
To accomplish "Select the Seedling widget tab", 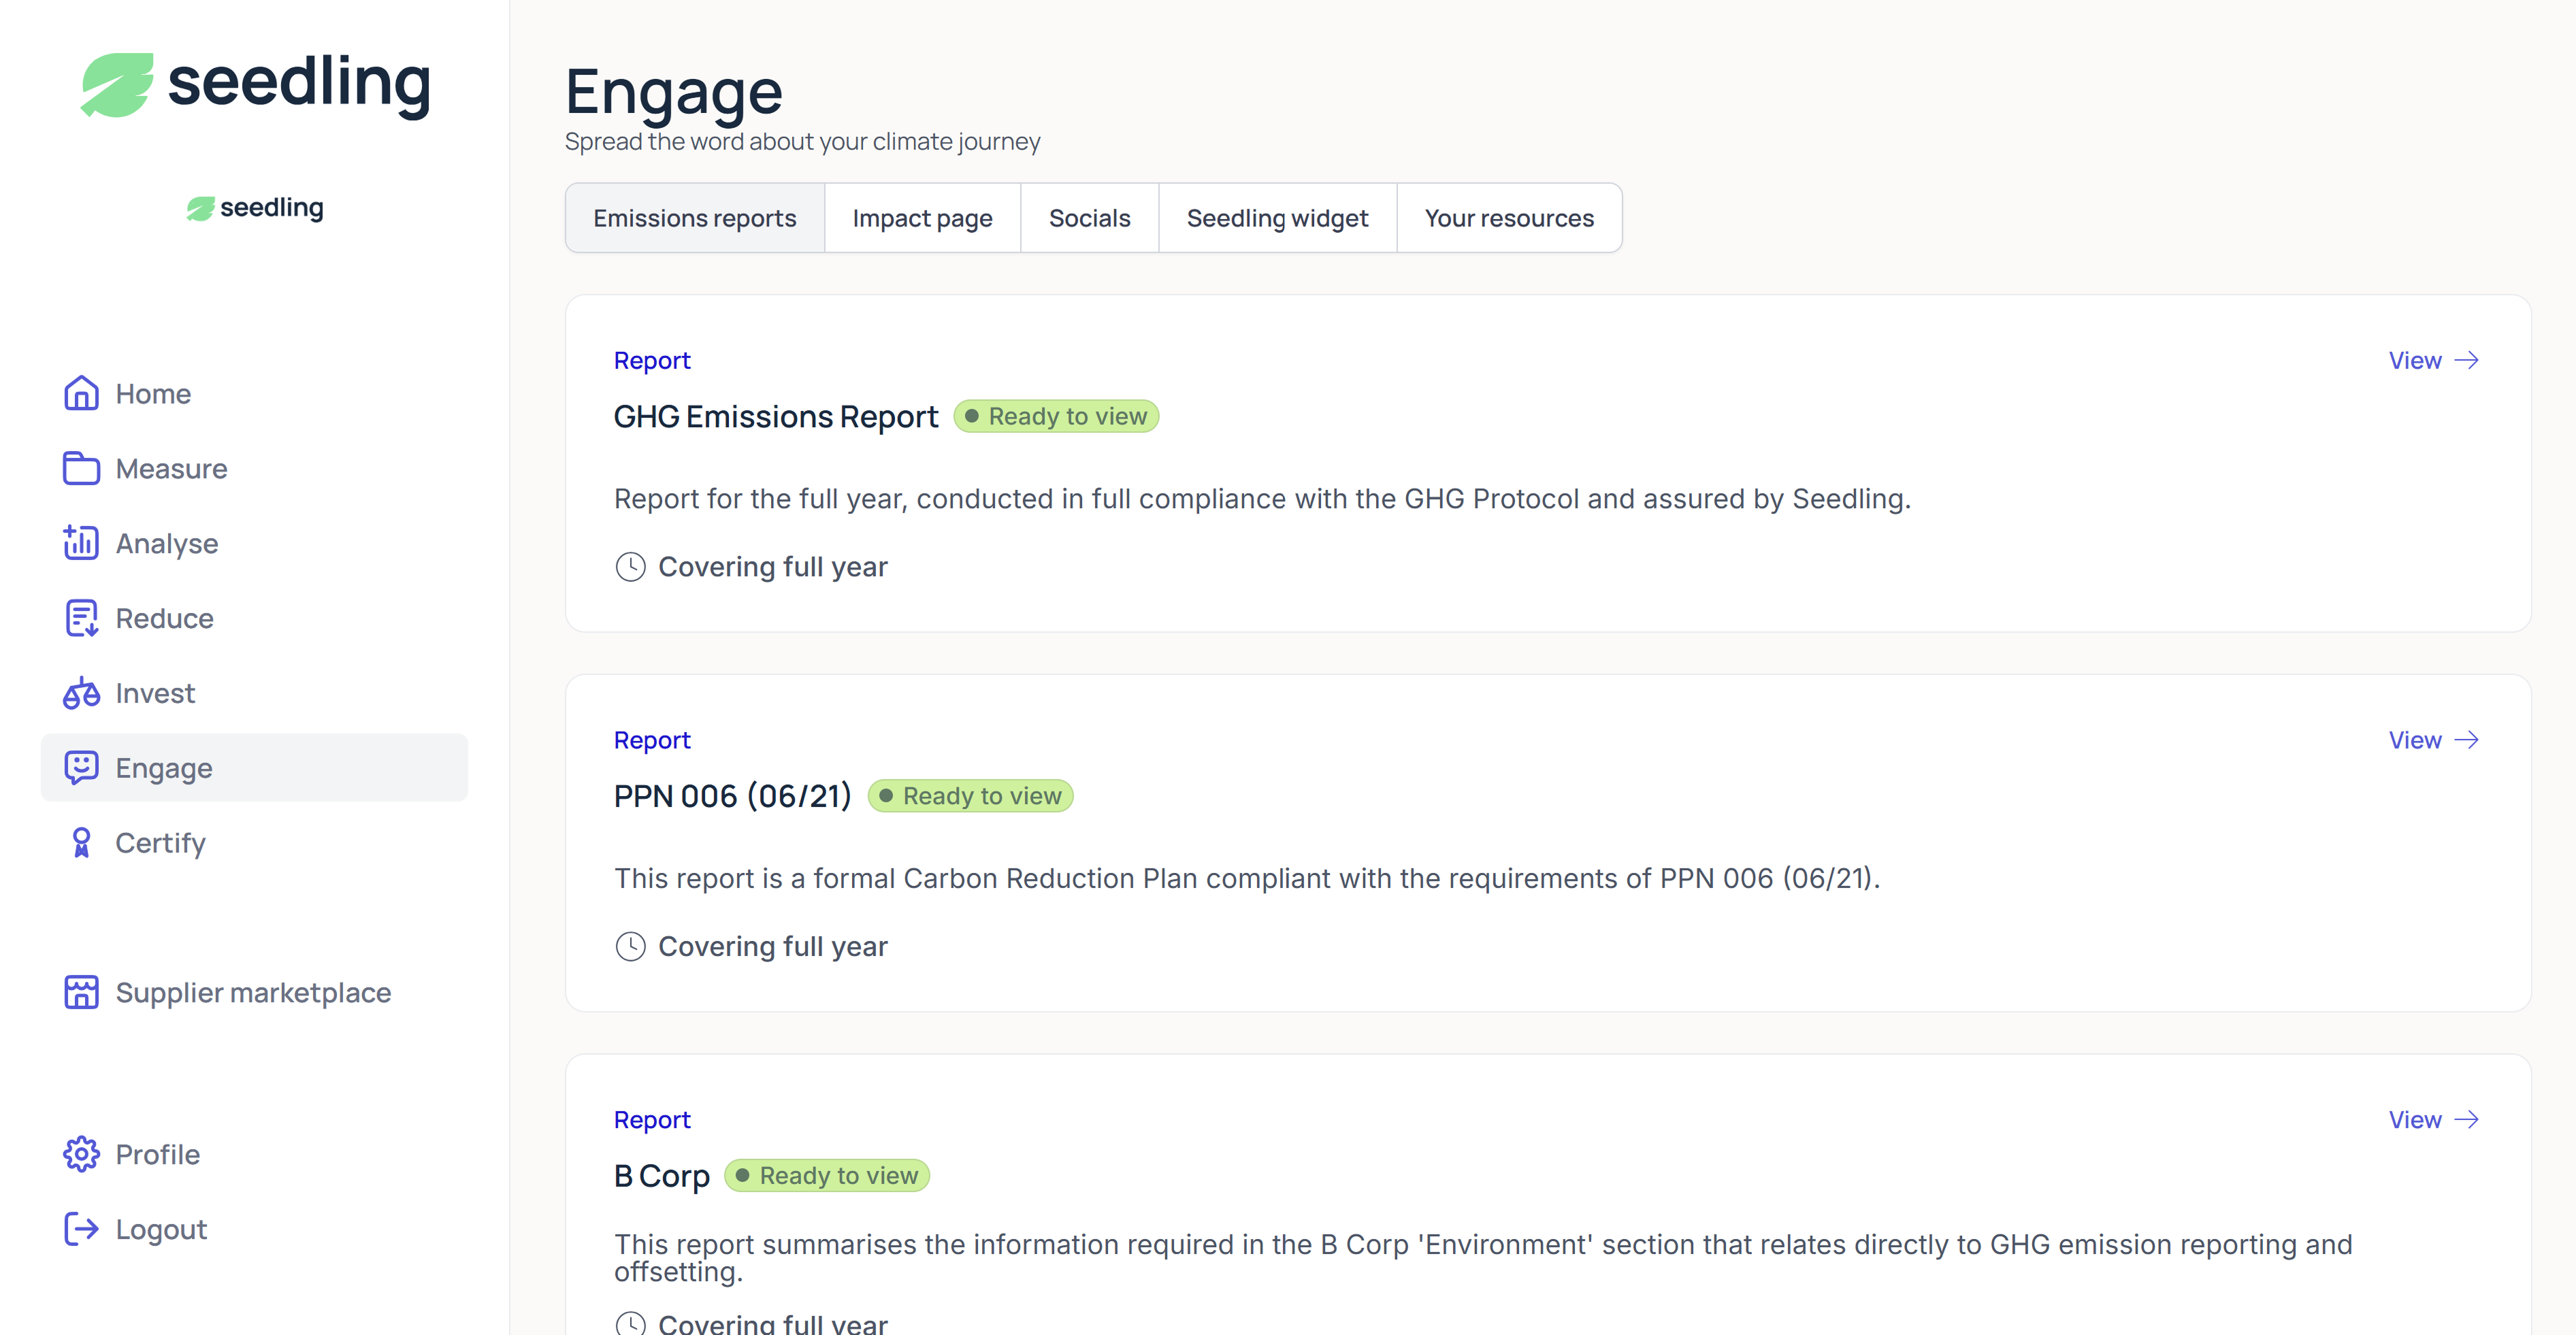I will coord(1277,218).
